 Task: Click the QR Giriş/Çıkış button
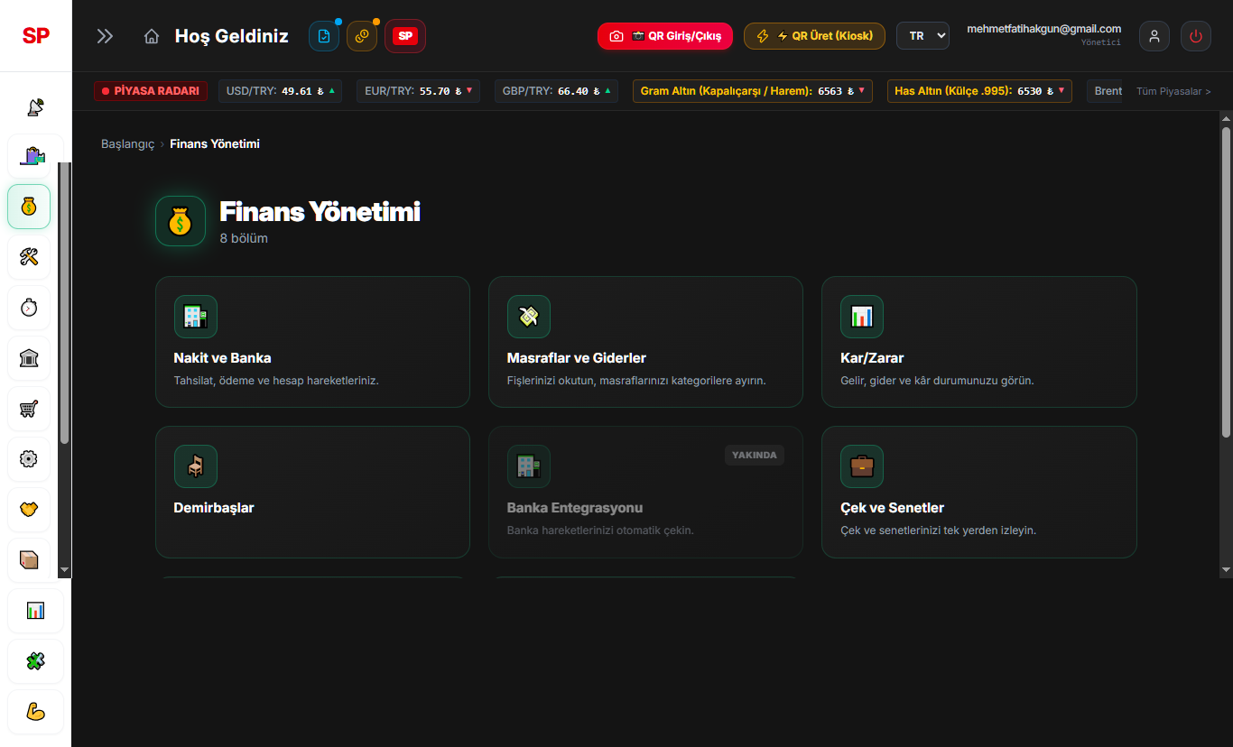(665, 36)
